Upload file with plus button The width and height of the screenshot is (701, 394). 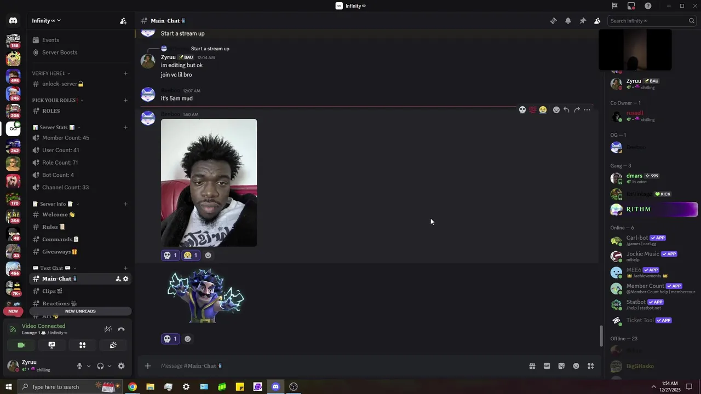coord(147,366)
